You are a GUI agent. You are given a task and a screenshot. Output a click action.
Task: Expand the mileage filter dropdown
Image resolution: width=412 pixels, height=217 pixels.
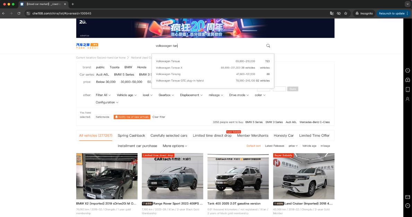pos(216,95)
